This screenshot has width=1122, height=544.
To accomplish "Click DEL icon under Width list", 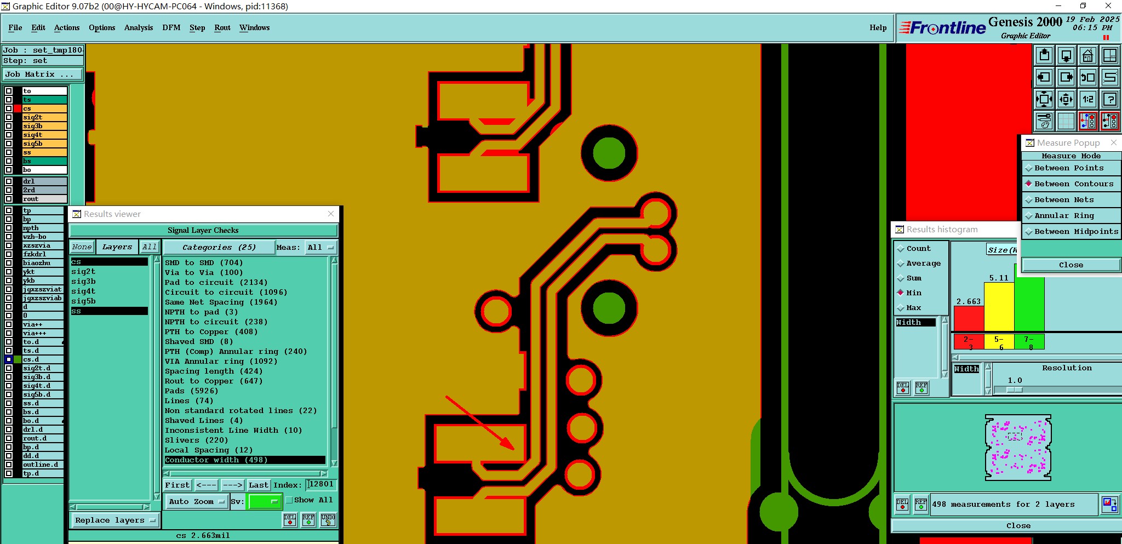I will [x=903, y=388].
